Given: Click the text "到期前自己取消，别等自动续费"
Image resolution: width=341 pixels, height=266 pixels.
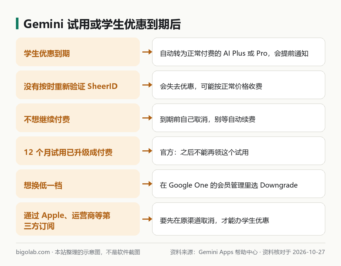Looking at the screenshot, I should (207, 119).
